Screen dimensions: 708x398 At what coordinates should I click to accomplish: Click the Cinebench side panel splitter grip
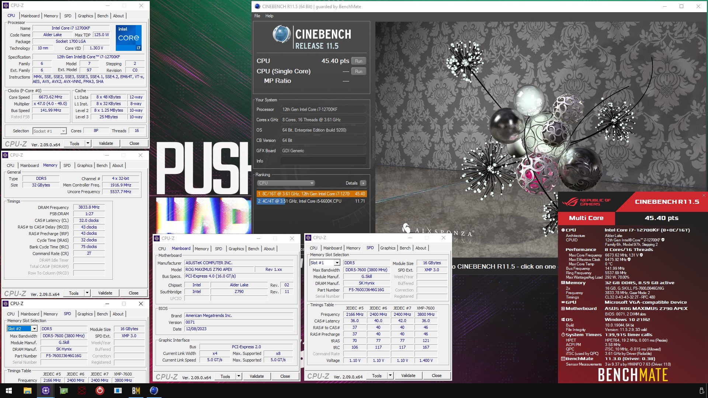coord(373,147)
